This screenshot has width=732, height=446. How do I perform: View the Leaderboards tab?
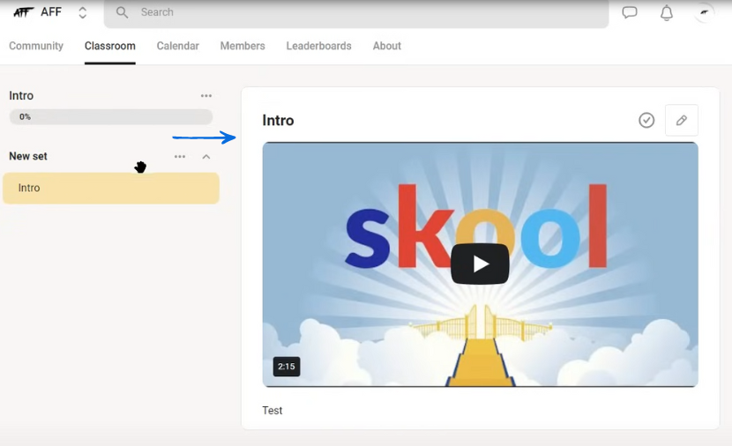pyautogui.click(x=319, y=46)
